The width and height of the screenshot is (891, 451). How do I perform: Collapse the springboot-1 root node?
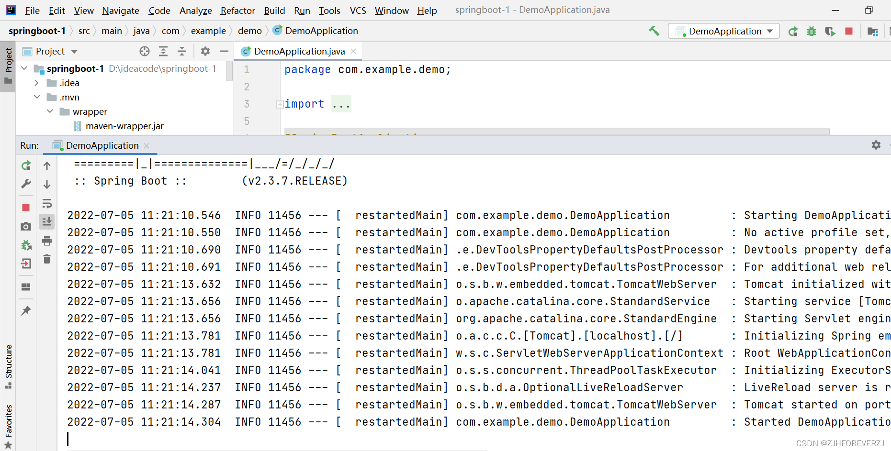(24, 68)
